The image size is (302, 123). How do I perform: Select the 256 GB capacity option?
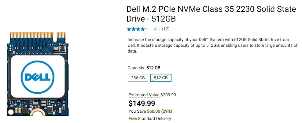click(x=138, y=78)
